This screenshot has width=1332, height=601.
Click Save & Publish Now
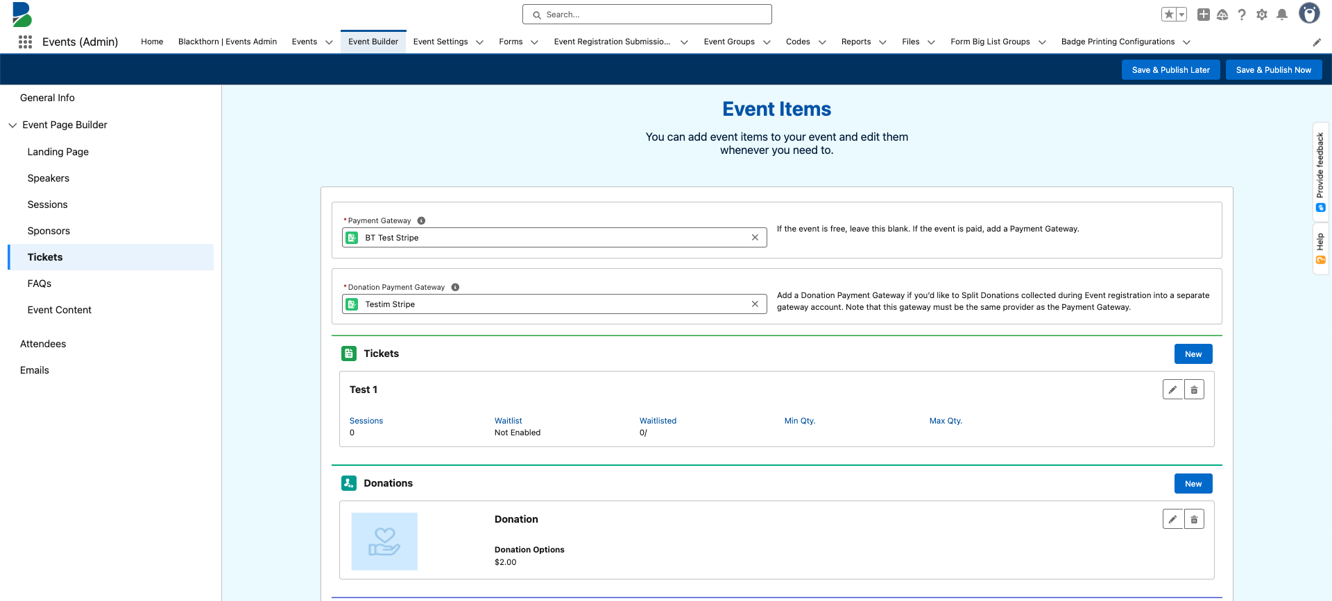point(1273,70)
